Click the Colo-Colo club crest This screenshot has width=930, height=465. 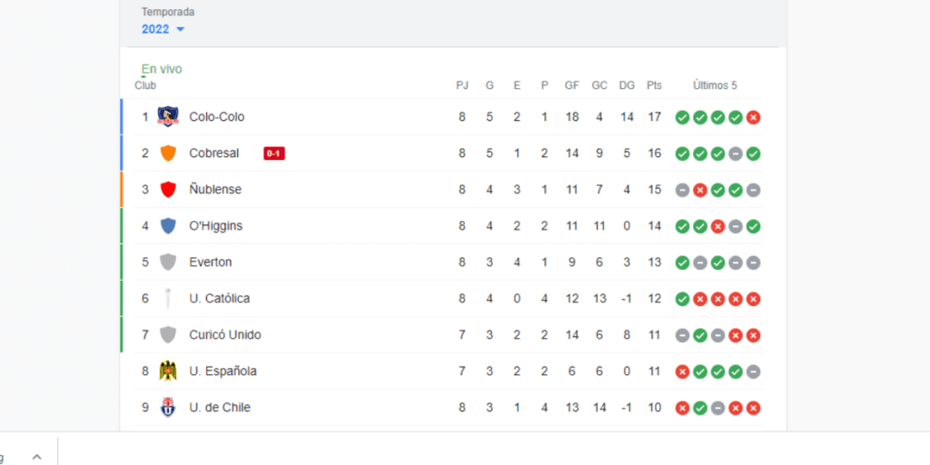[167, 116]
